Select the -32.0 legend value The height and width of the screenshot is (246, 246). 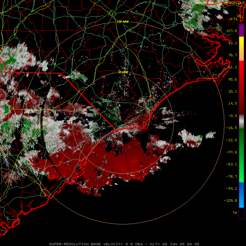pyautogui.click(x=232, y=140)
